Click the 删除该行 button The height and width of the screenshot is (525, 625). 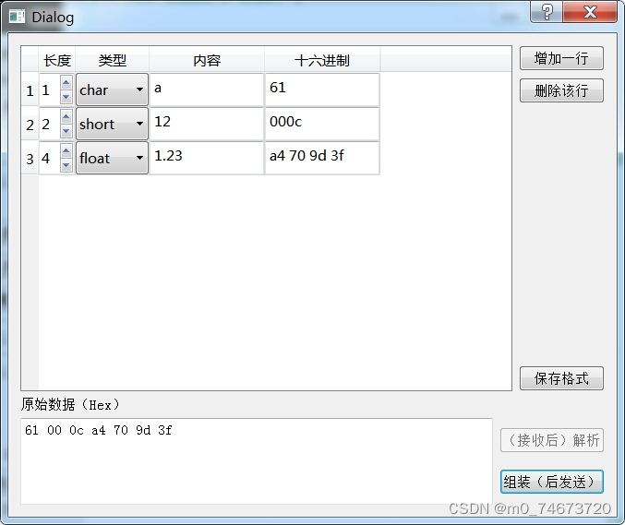pos(561,90)
